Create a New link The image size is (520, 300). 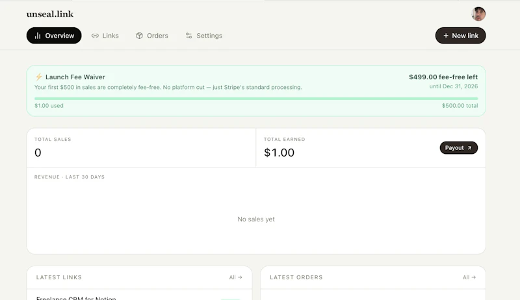click(x=460, y=36)
